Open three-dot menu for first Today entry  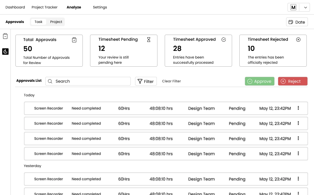[x=298, y=108]
